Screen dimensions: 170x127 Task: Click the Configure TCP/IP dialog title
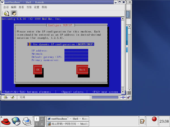click(x=60, y=25)
